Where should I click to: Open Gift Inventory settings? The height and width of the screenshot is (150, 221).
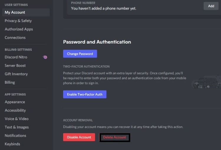16,74
